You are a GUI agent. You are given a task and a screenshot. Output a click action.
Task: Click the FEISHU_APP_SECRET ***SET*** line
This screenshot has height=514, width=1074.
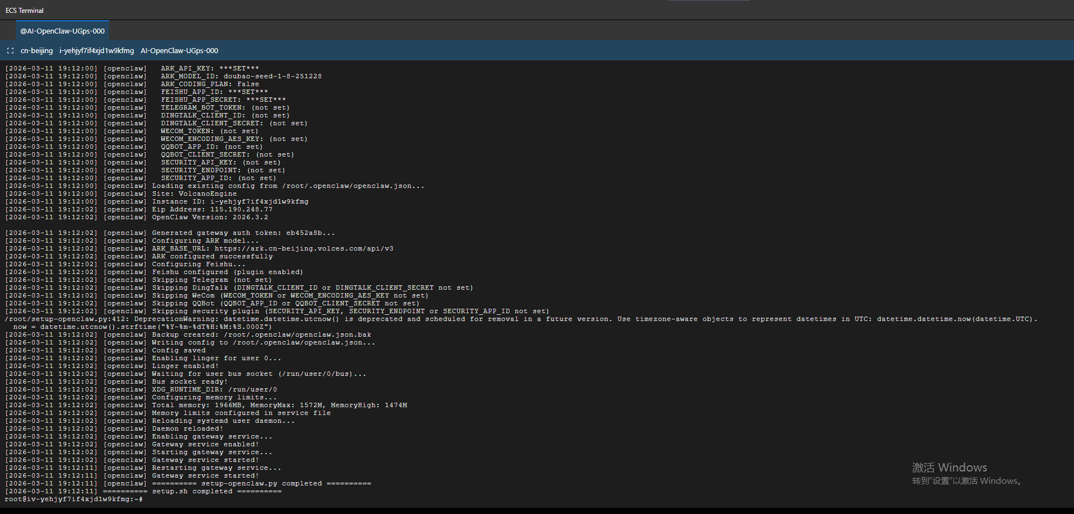click(145, 100)
